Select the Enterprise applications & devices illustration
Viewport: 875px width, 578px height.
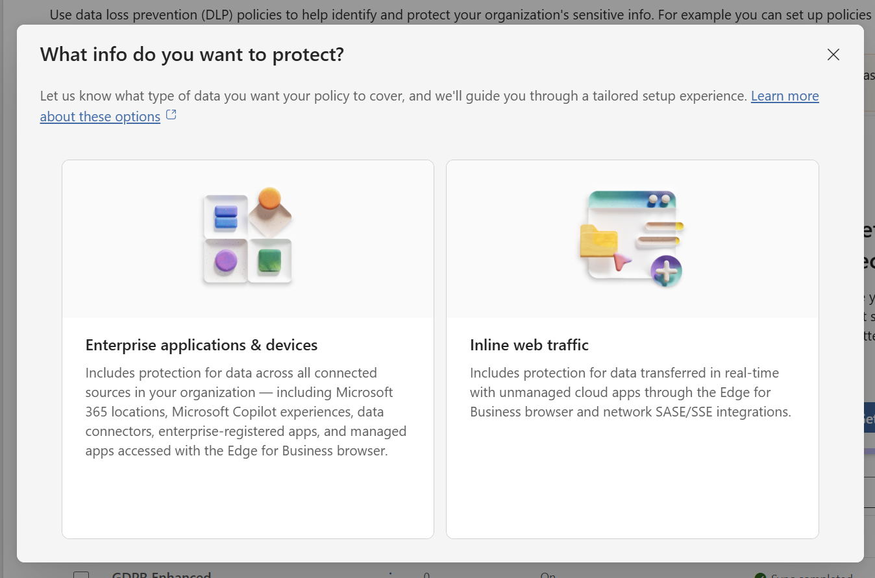point(248,237)
